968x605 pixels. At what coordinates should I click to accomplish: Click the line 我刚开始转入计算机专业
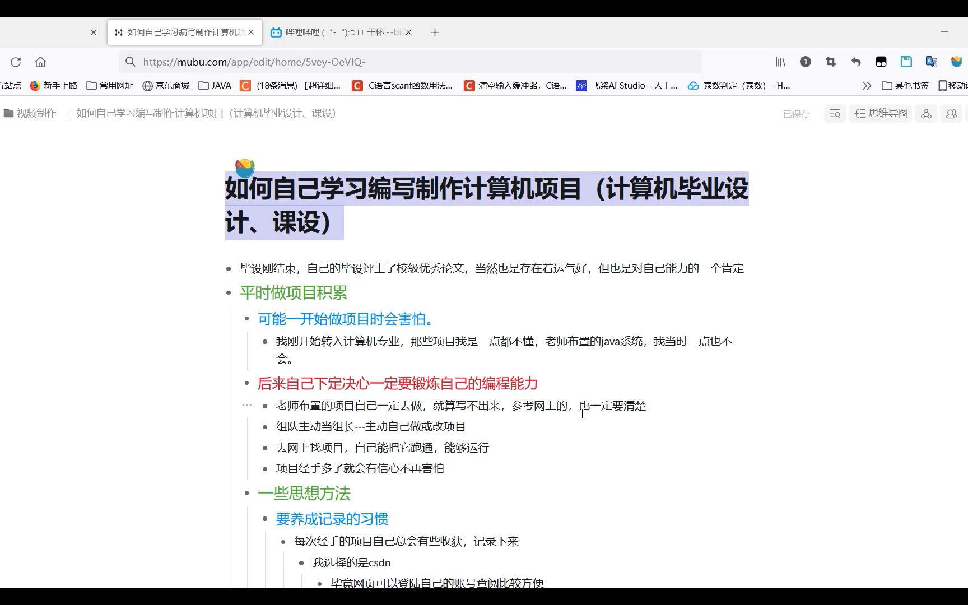(504, 350)
